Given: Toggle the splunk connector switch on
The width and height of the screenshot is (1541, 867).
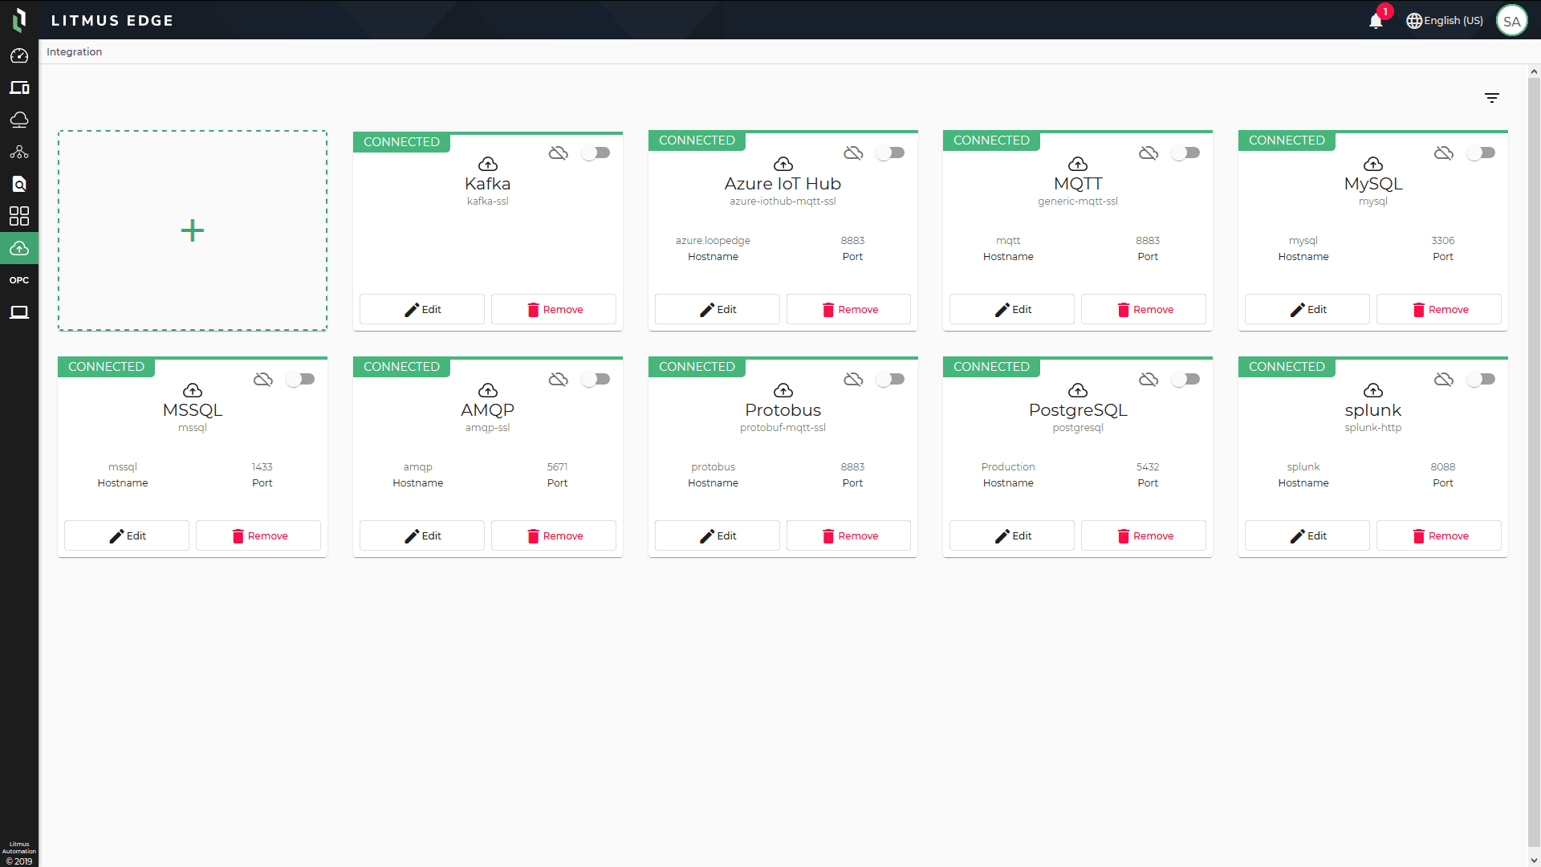Looking at the screenshot, I should pyautogui.click(x=1482, y=379).
